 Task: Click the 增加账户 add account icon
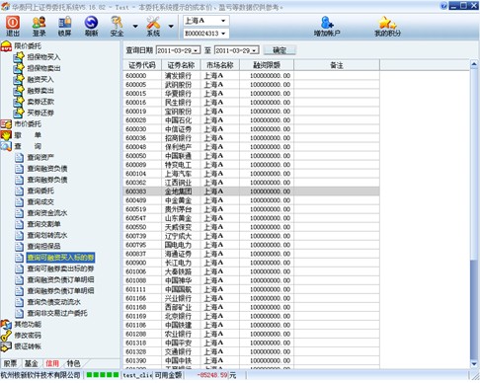[x=327, y=26]
